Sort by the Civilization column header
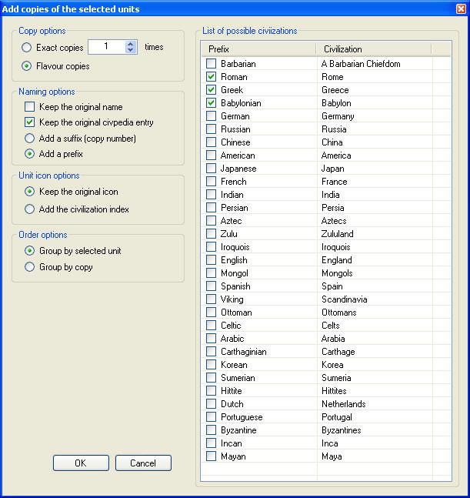Viewport: 470px width, 498px height. click(374, 49)
